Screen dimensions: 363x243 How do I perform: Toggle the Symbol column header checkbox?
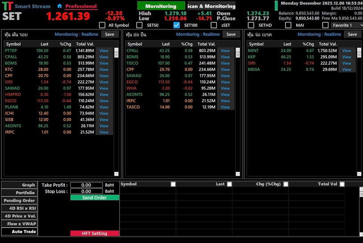click(x=173, y=184)
